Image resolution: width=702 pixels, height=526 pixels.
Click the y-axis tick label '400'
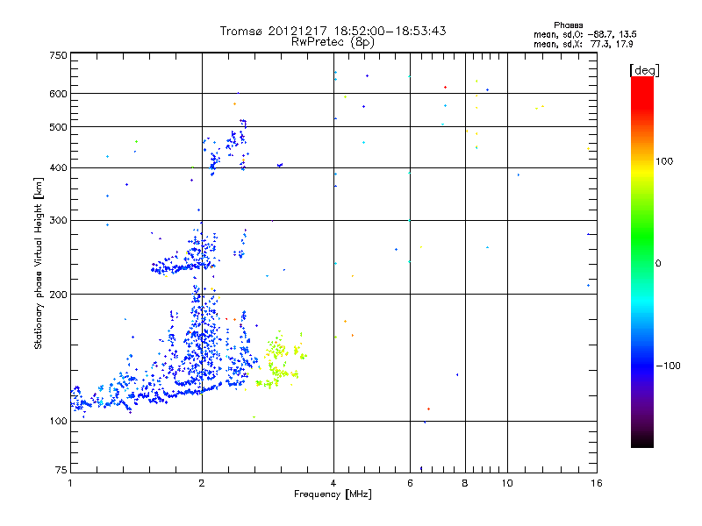coord(58,168)
